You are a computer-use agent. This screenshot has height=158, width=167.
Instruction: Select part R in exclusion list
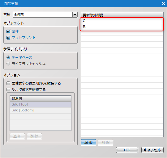pos(122,27)
